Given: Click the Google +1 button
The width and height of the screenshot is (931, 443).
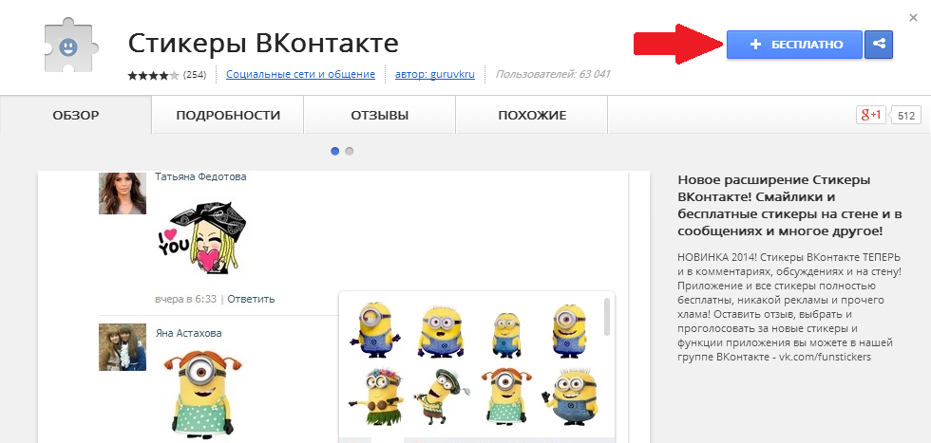Looking at the screenshot, I should 870,115.
